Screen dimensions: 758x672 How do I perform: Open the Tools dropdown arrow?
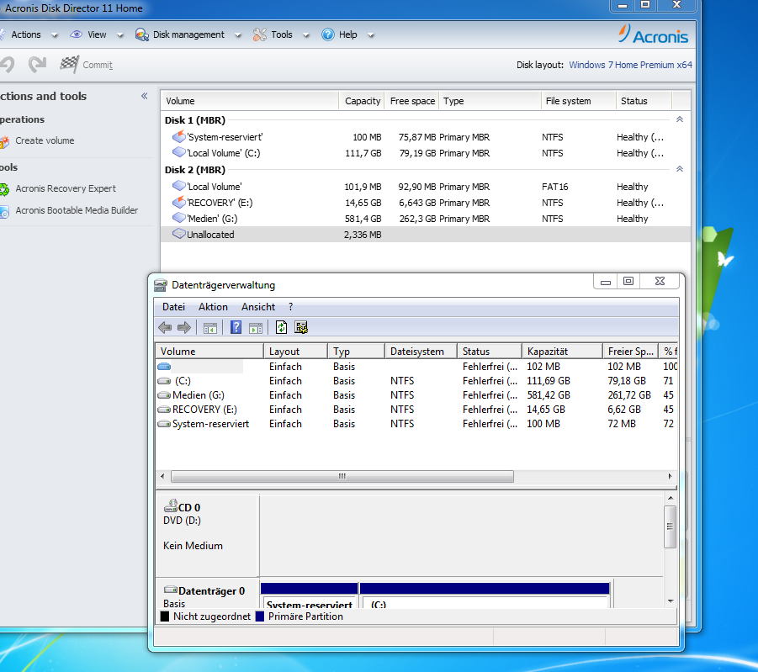305,35
